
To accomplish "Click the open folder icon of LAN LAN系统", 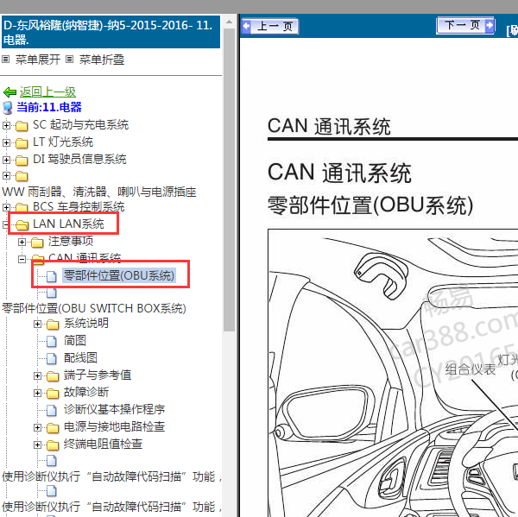I will click(x=22, y=225).
